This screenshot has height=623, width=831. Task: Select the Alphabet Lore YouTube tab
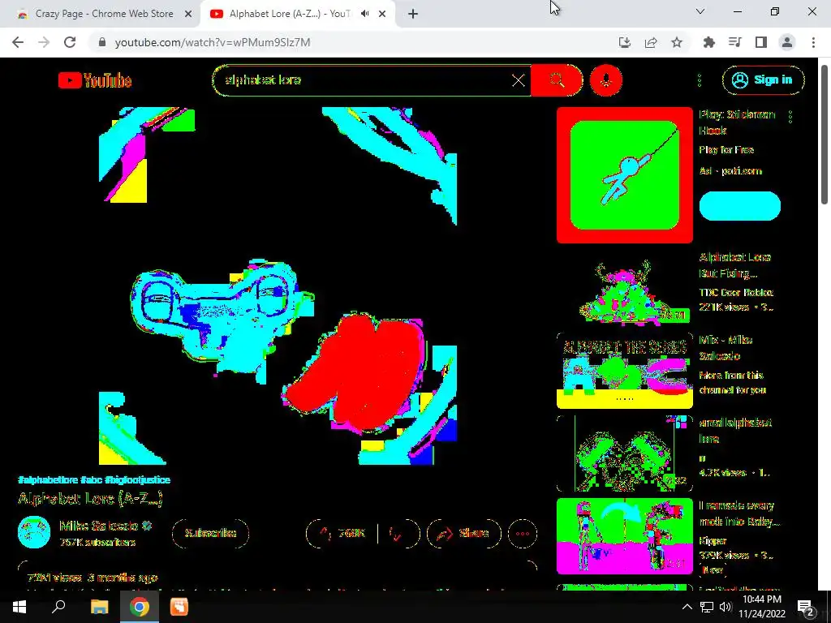[289, 14]
